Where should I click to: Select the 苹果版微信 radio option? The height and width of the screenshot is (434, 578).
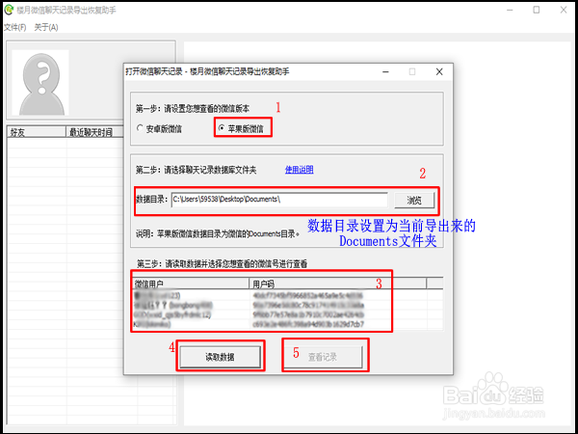coord(241,128)
